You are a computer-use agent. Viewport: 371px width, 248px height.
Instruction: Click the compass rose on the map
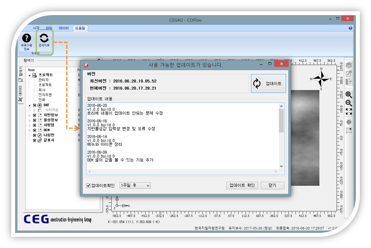pos(321,79)
